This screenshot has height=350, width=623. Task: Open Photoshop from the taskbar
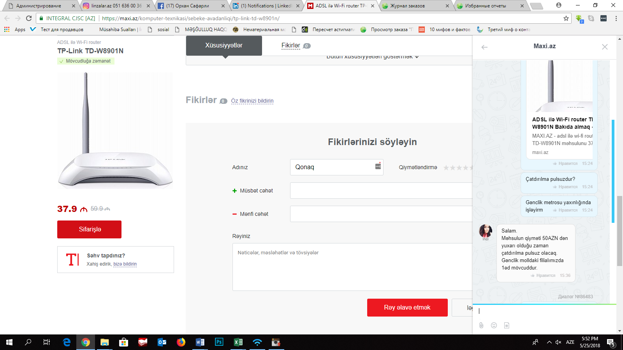219,342
